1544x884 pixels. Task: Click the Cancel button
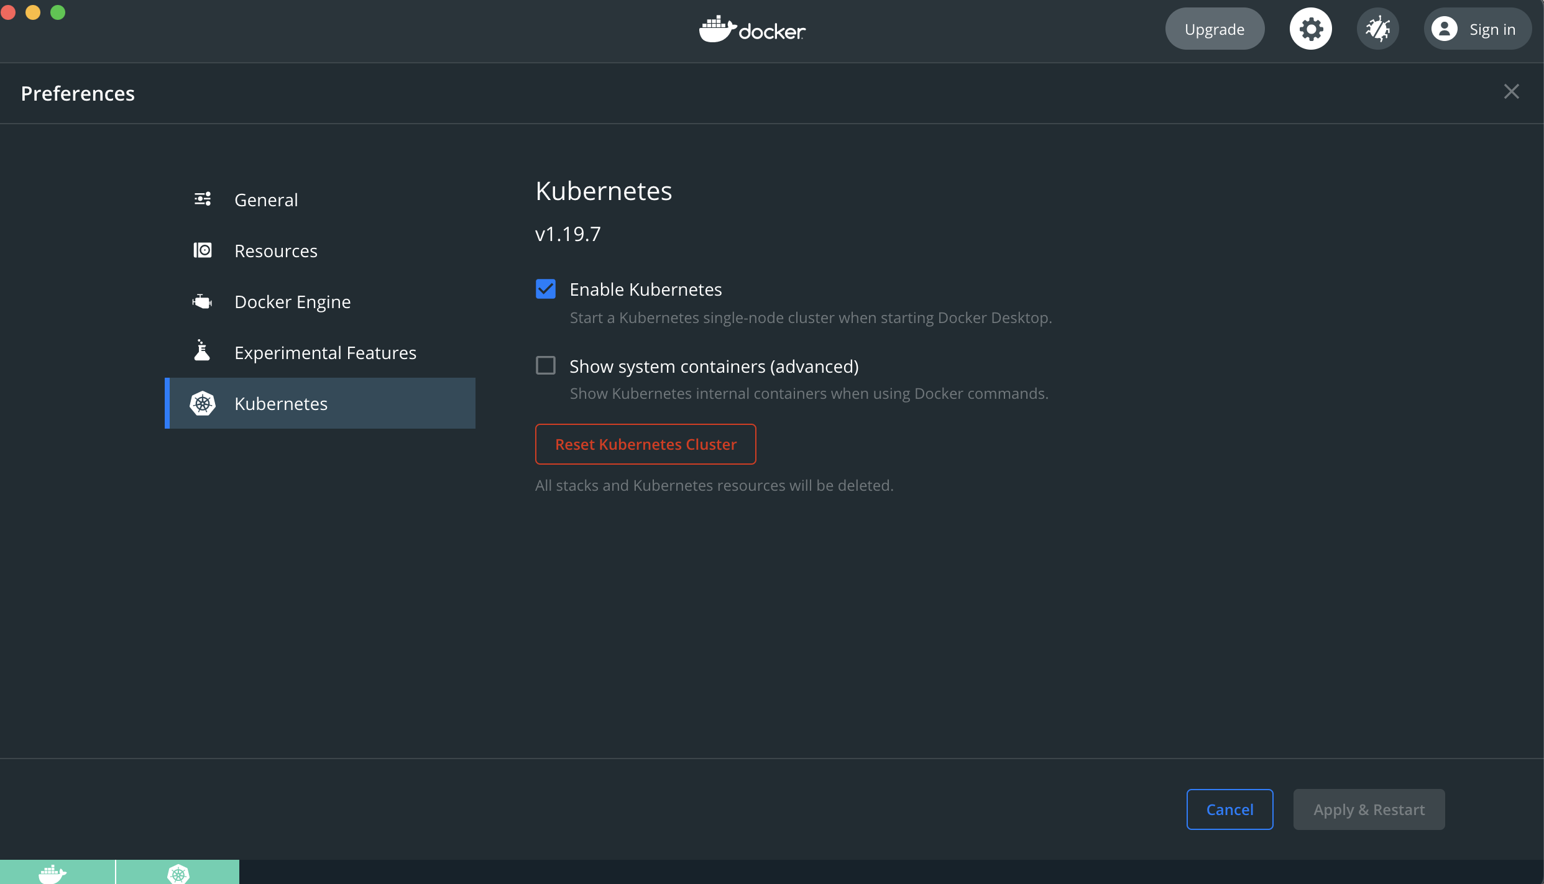(1229, 809)
